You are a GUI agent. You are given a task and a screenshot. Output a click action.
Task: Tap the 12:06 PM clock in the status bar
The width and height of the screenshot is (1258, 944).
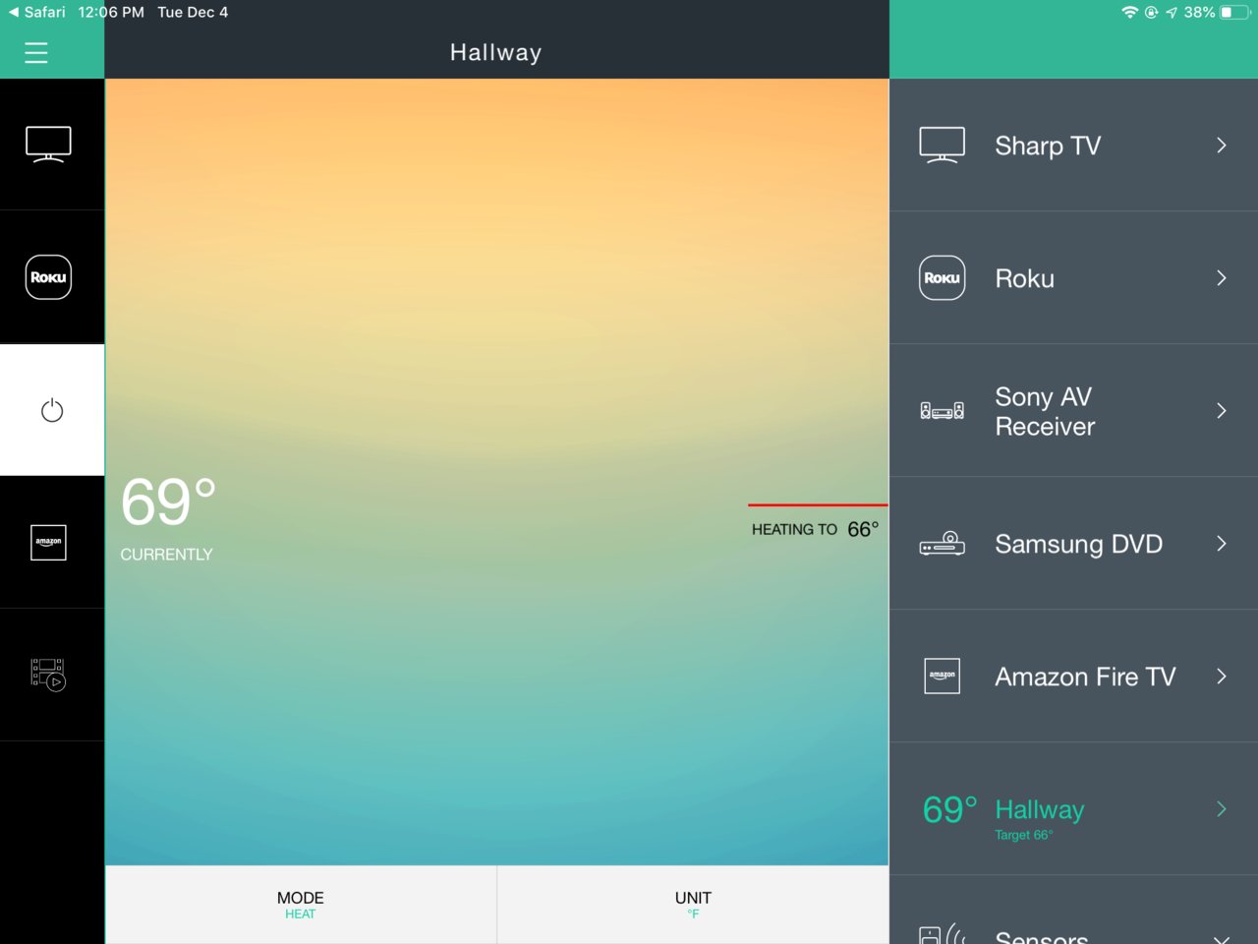(x=111, y=13)
